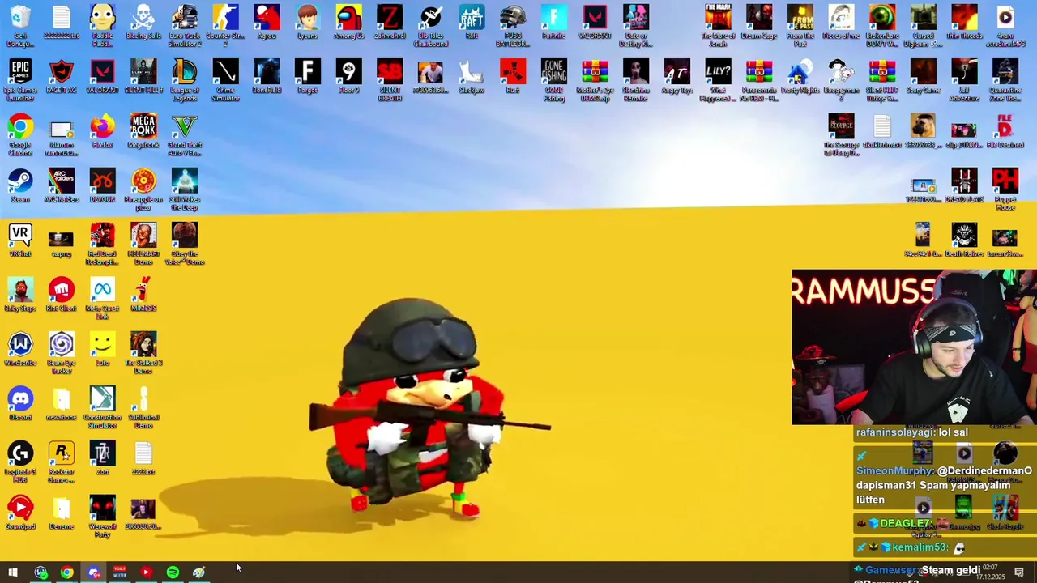Open the Jail Adventure shortcut

[964, 79]
